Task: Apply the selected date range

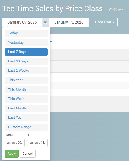Action: (12, 154)
